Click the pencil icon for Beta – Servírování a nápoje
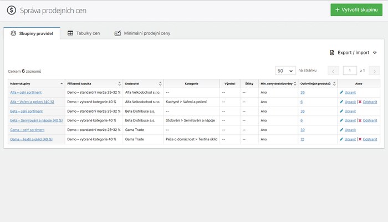This screenshot has height=222, width=388. (341, 120)
